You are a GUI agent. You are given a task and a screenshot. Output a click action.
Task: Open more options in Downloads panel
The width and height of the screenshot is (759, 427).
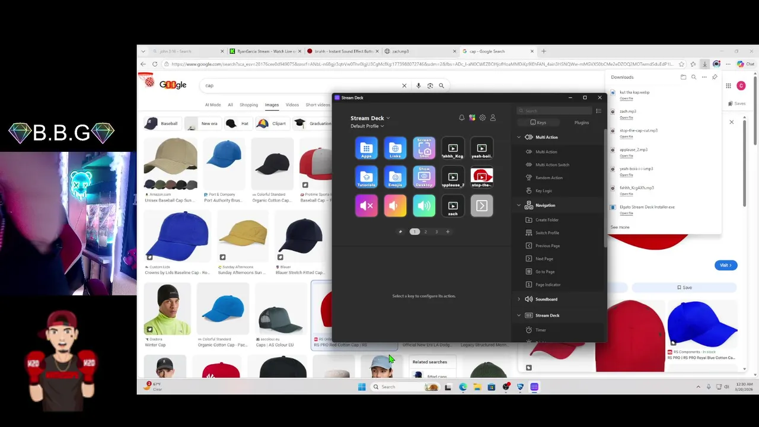coord(704,77)
